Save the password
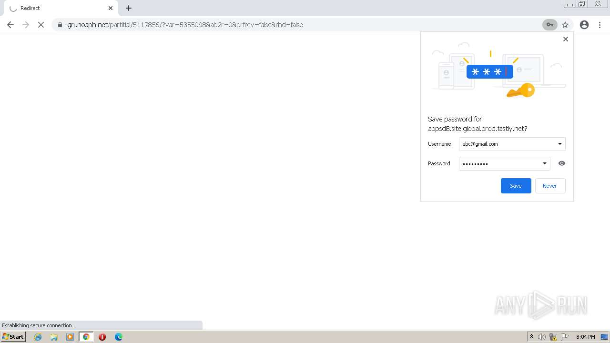The image size is (610, 343). click(x=516, y=186)
